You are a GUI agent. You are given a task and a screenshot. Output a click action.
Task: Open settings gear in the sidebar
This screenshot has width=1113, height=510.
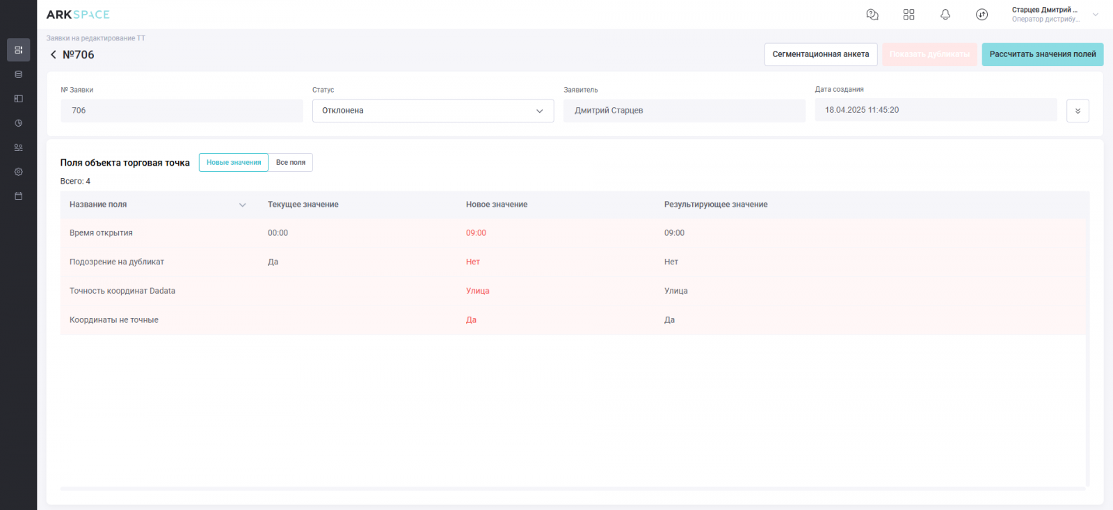[19, 172]
